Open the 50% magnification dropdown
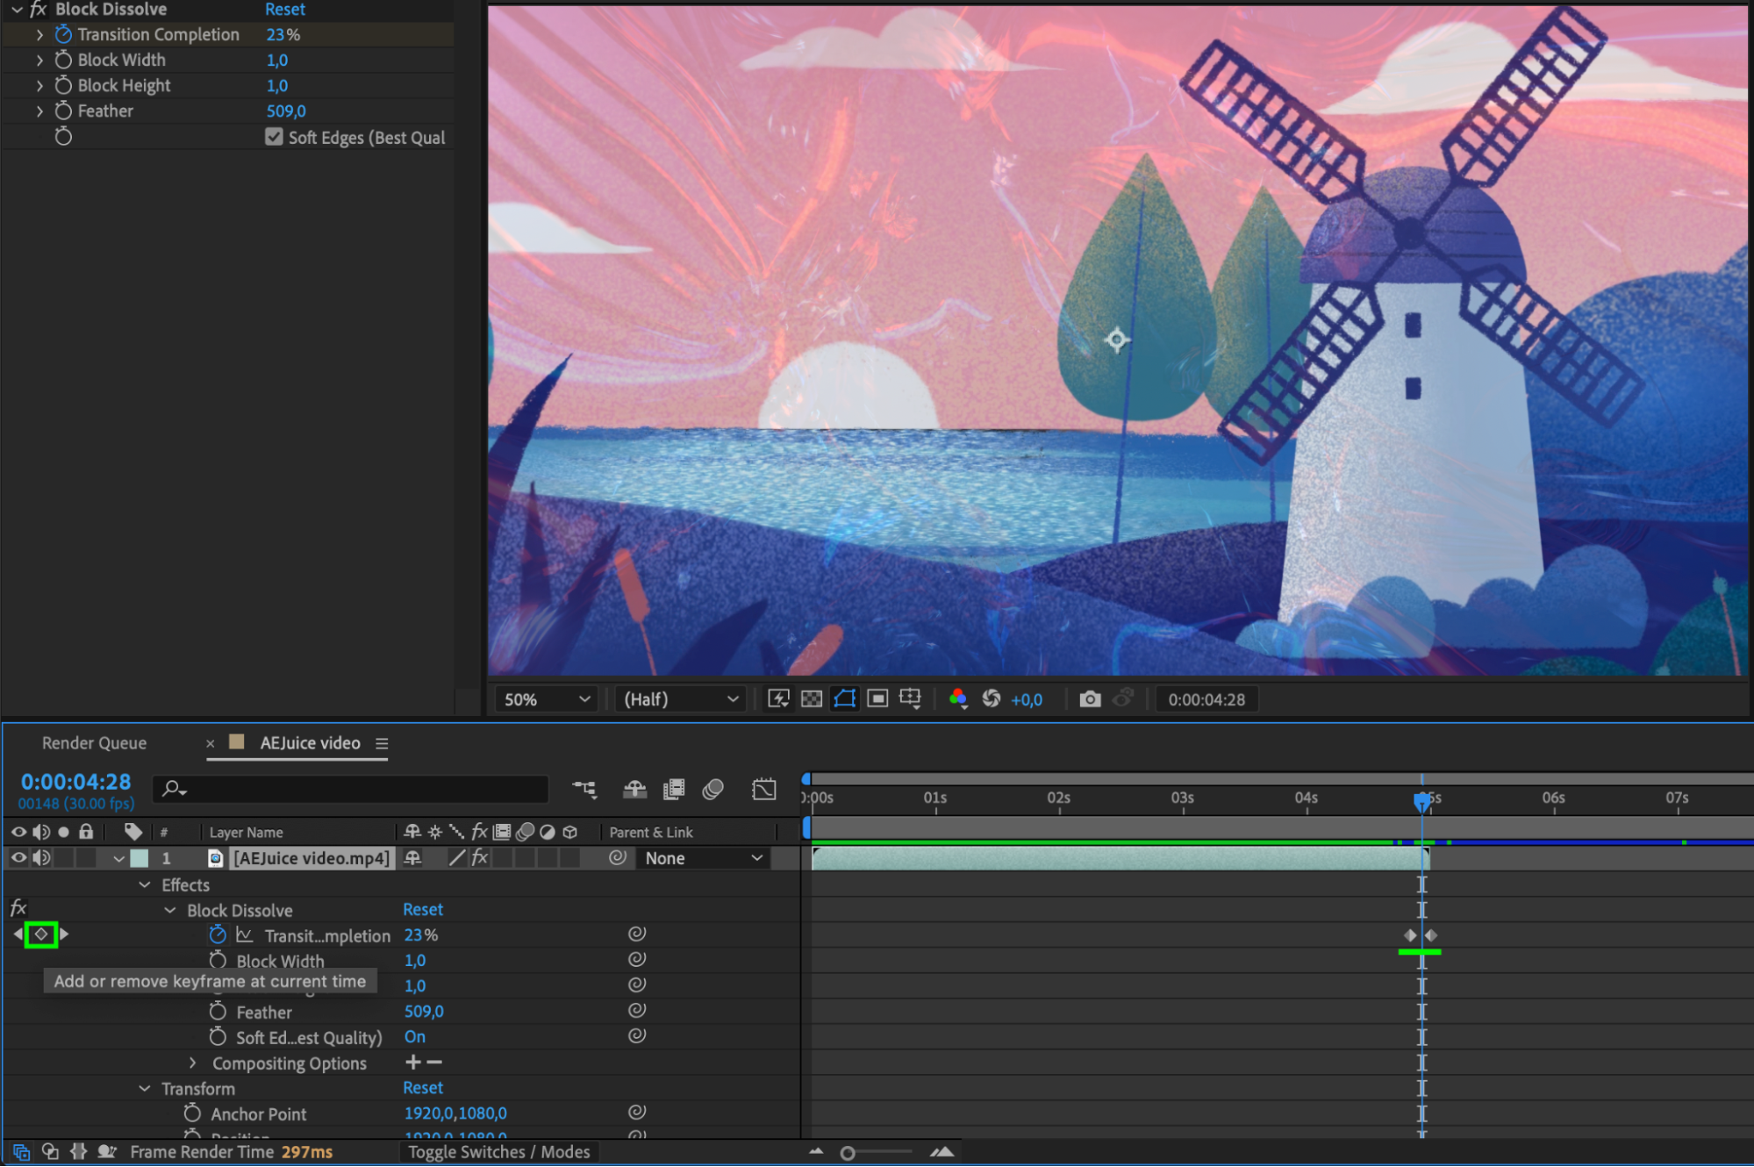The image size is (1754, 1167). click(546, 699)
